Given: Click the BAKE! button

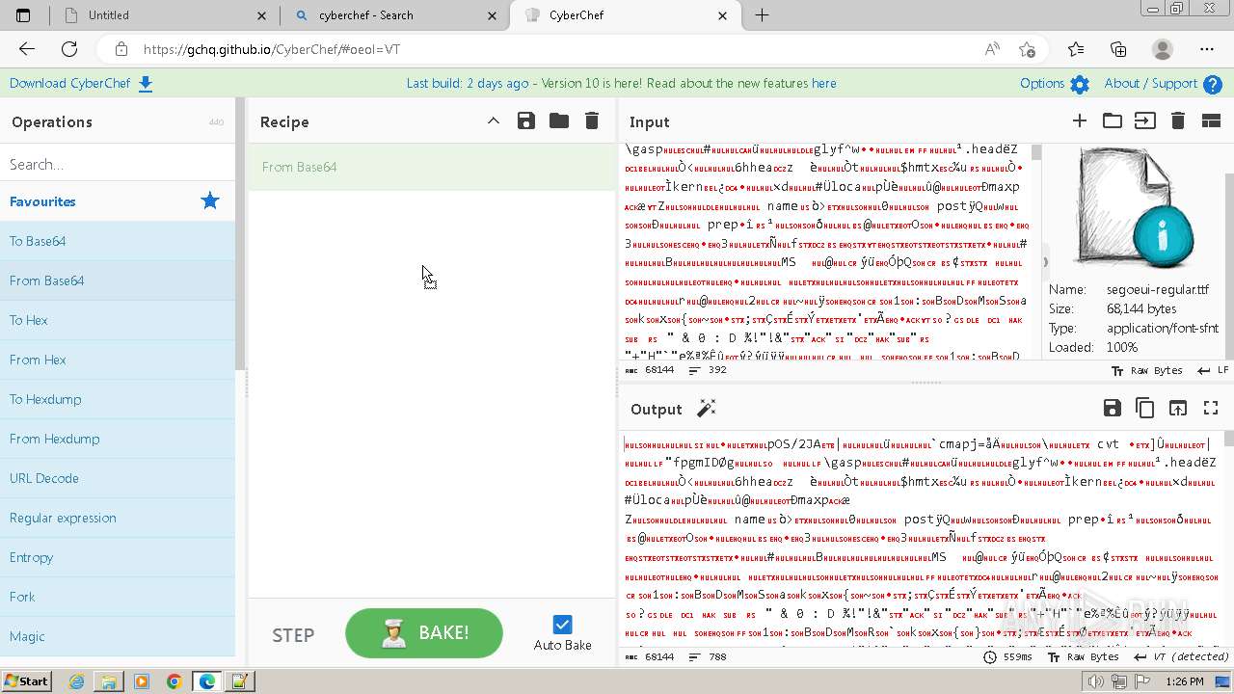Looking at the screenshot, I should pyautogui.click(x=424, y=633).
